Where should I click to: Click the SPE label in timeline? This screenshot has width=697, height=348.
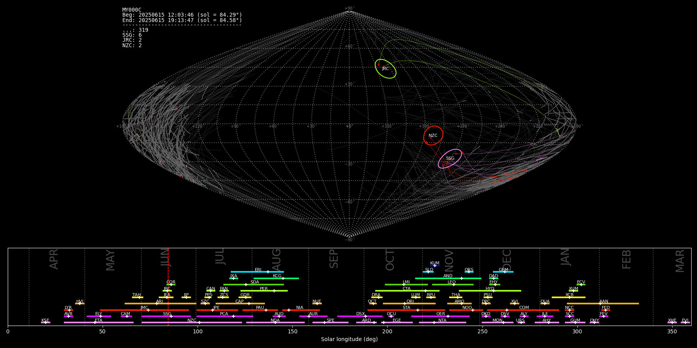click(330, 321)
